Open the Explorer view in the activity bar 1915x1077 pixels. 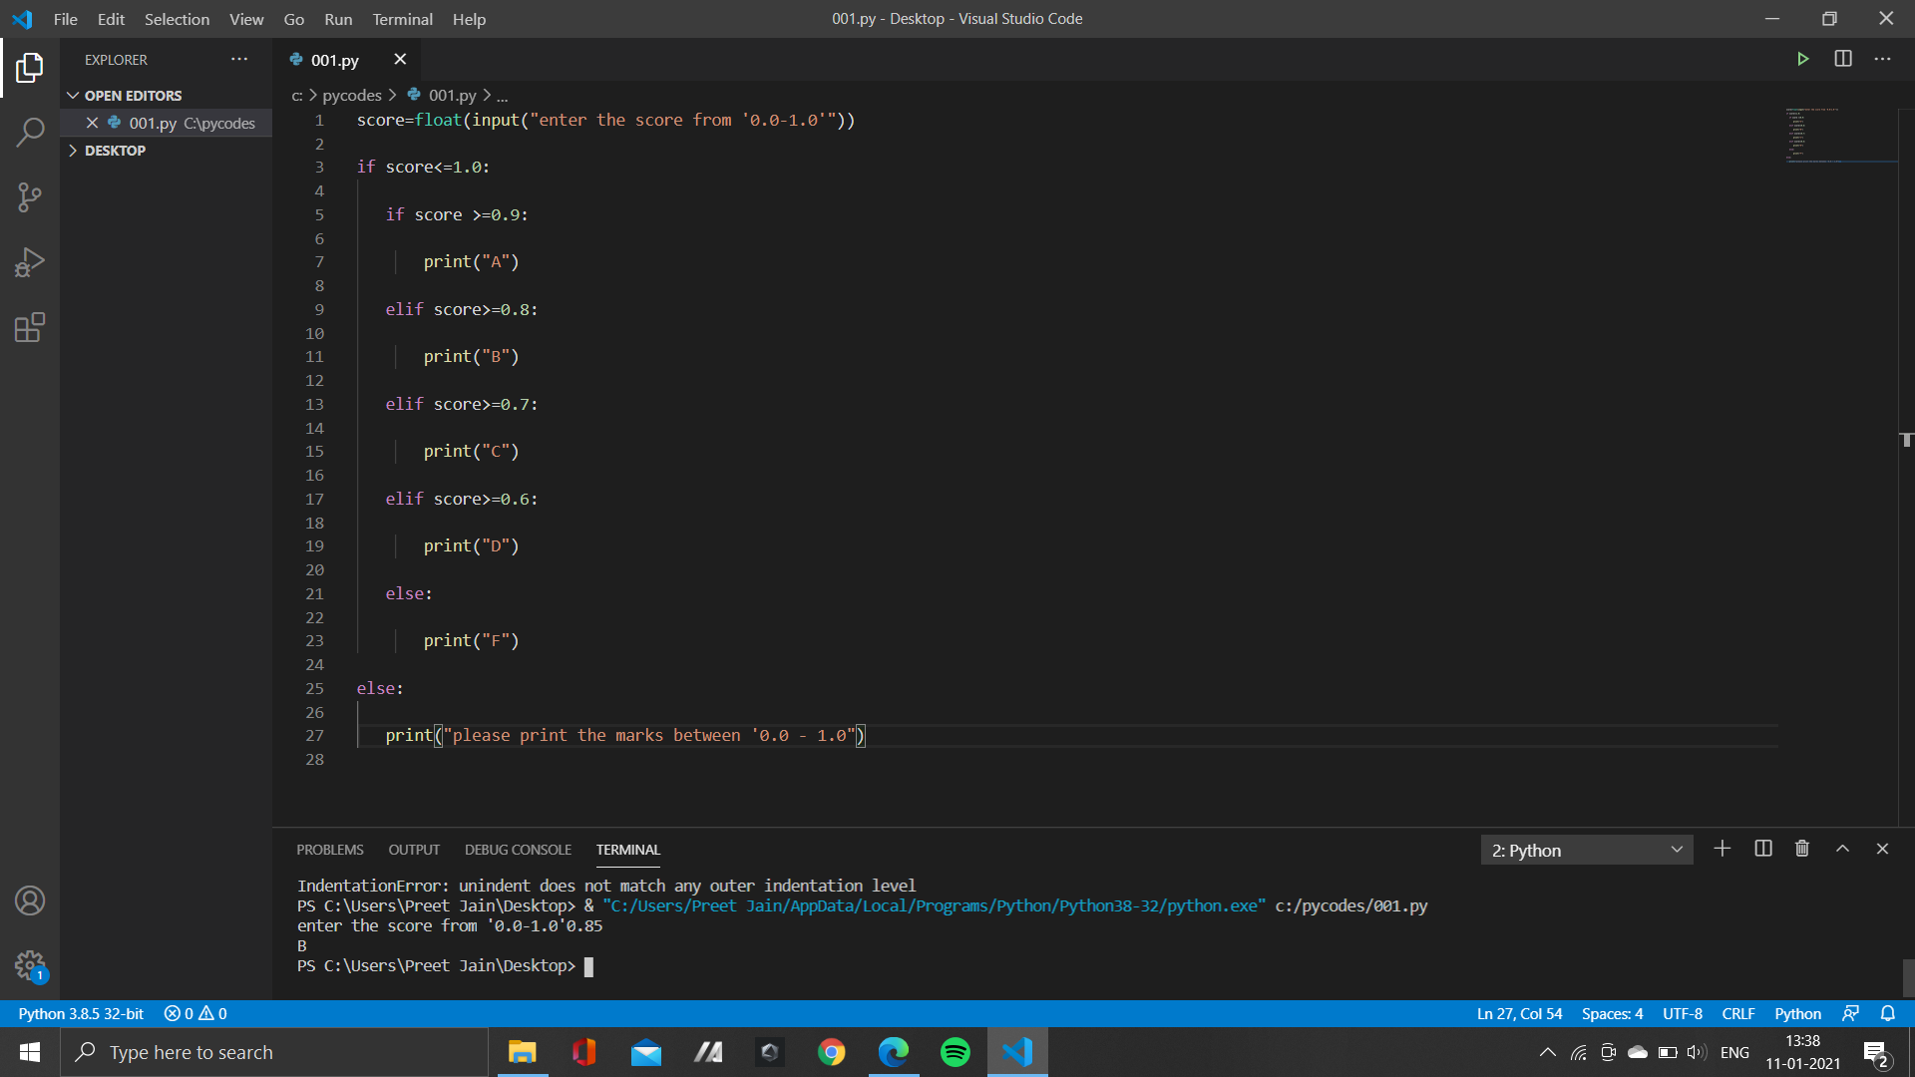click(30, 68)
